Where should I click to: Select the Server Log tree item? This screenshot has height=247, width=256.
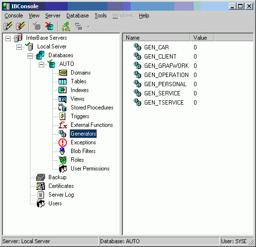[61, 195]
